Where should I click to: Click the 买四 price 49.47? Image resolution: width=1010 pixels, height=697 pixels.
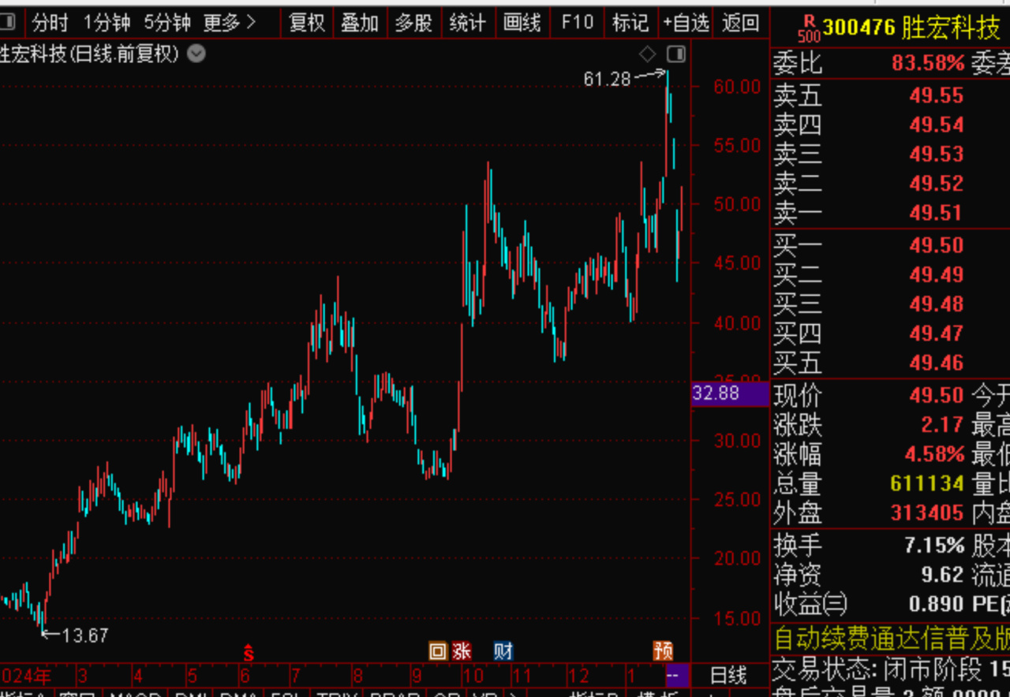(936, 333)
